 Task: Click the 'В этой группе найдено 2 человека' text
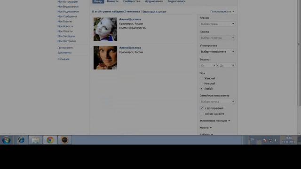116,11
